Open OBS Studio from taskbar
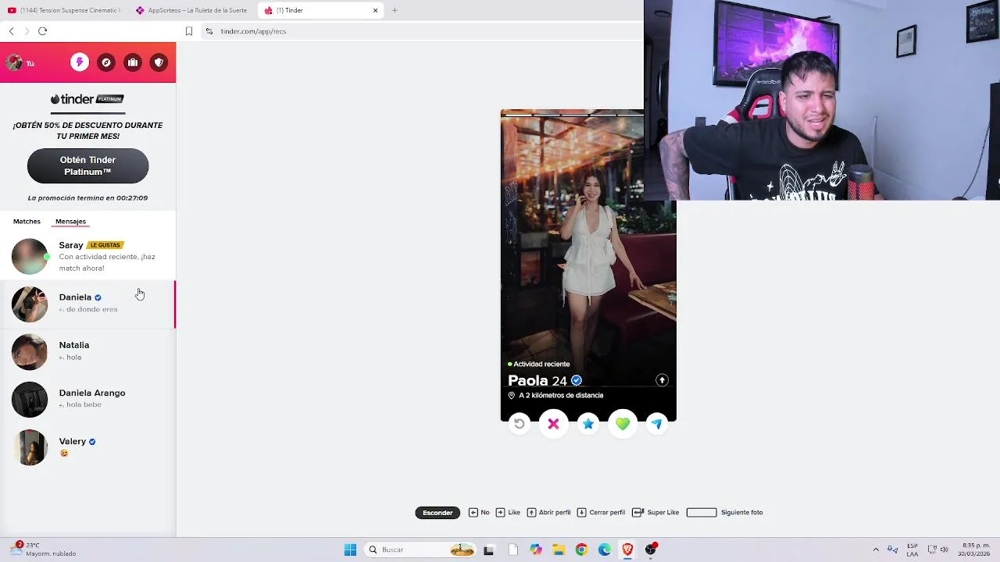 click(x=651, y=550)
